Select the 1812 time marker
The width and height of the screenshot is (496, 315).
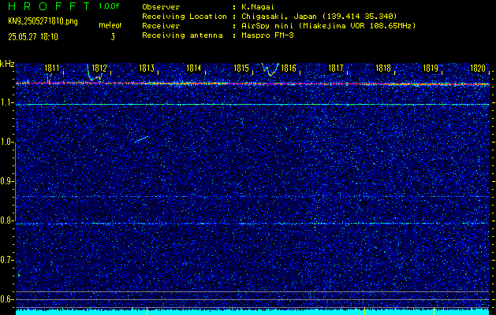99,68
